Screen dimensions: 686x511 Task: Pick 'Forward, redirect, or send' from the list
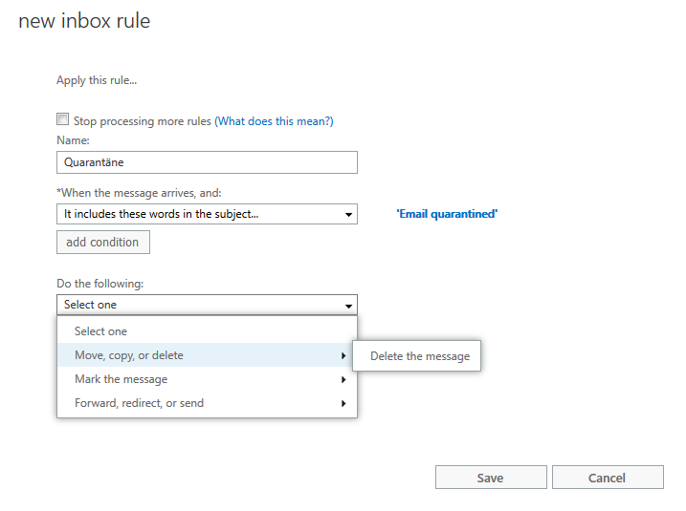coord(207,403)
